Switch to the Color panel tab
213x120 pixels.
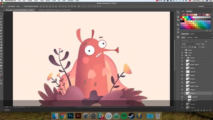183,11
